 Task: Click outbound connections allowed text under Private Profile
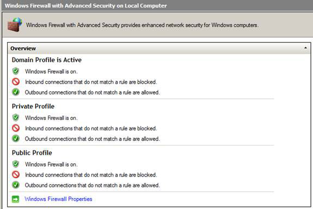93,139
